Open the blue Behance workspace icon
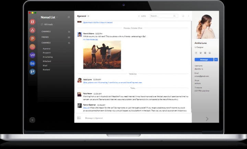 point(32,63)
